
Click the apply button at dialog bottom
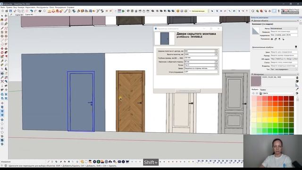[188, 91]
